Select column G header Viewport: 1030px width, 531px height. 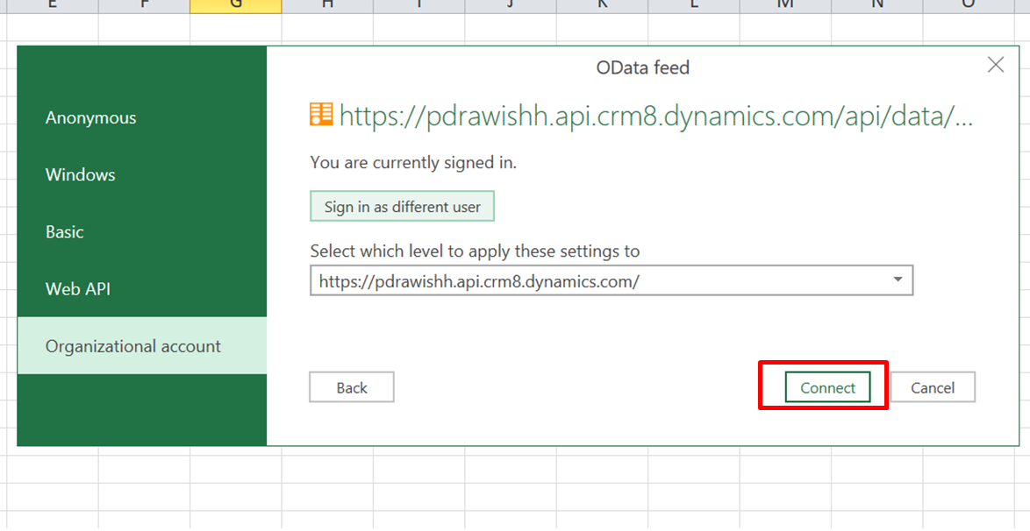click(x=235, y=5)
